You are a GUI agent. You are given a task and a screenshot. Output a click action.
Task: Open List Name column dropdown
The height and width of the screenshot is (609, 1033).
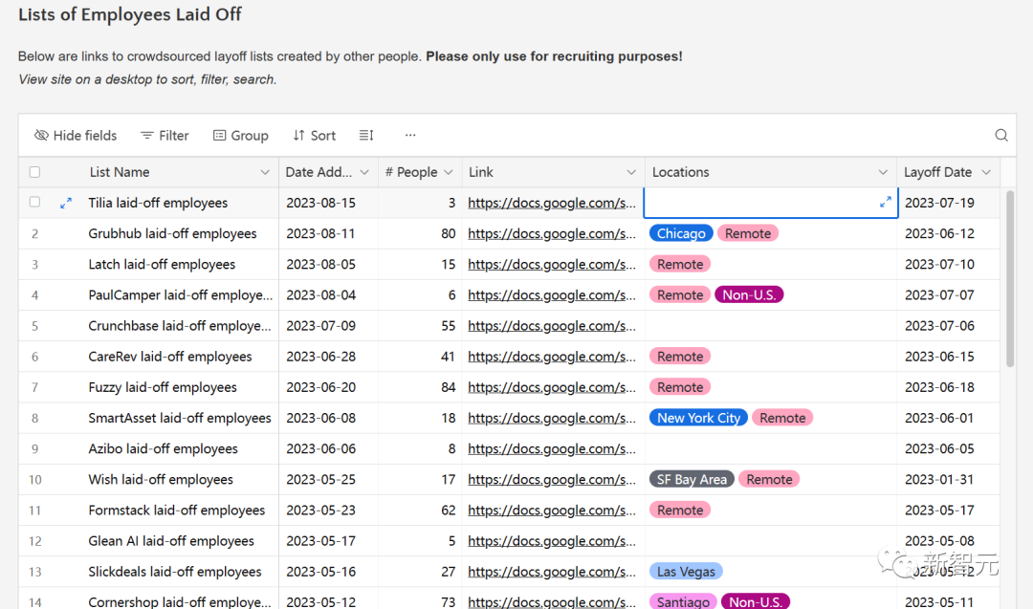(265, 172)
